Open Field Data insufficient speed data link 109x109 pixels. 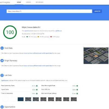(x=38, y=53)
